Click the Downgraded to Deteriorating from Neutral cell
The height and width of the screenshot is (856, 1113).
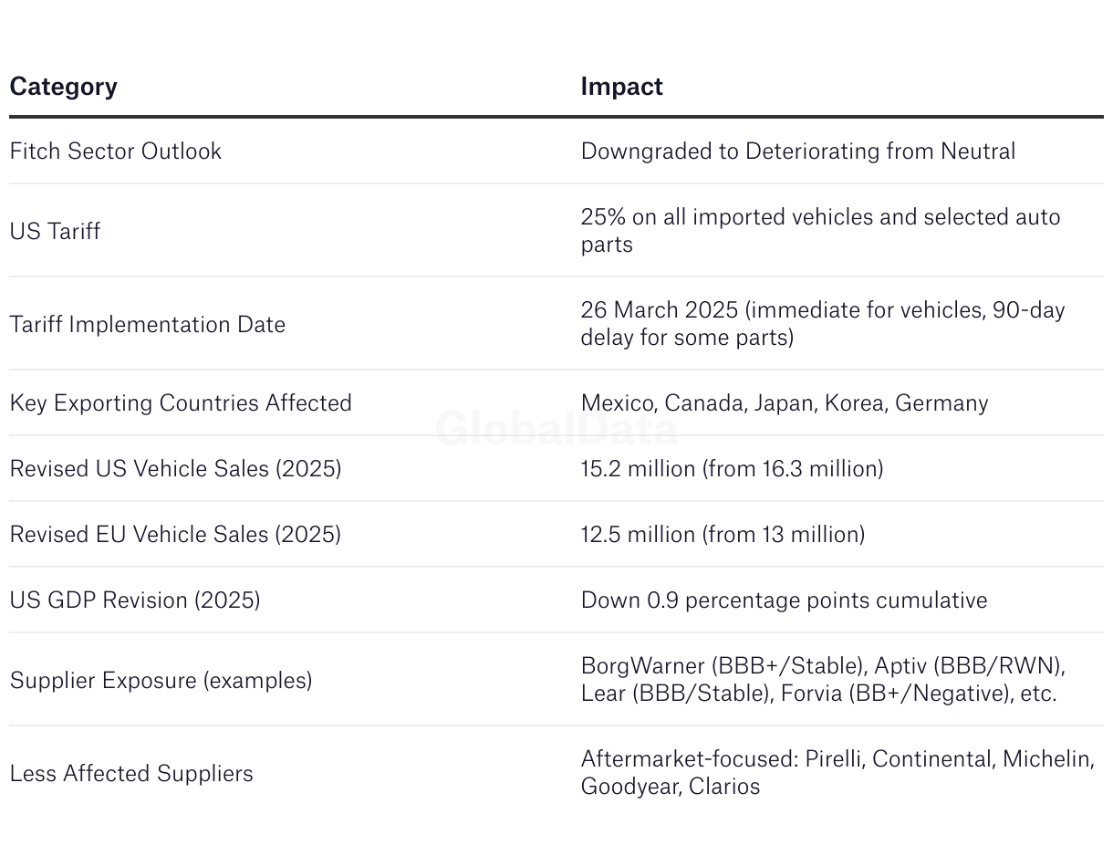click(797, 151)
